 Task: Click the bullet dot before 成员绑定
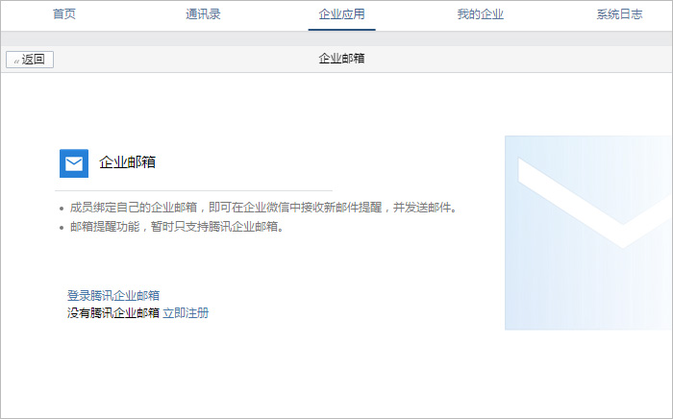[61, 209]
